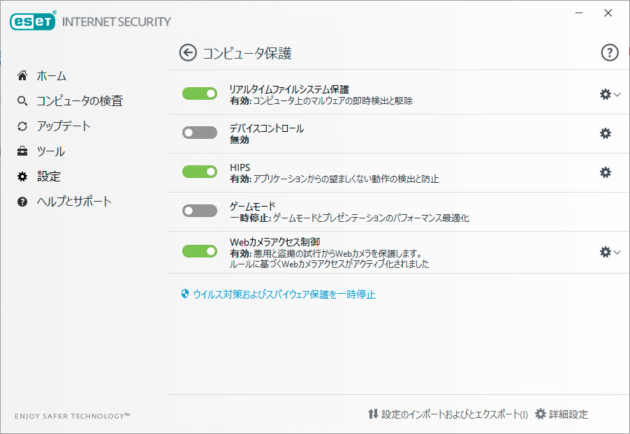Open gear settings for HIPS
Viewport: 630px width, 434px height.
(x=605, y=172)
